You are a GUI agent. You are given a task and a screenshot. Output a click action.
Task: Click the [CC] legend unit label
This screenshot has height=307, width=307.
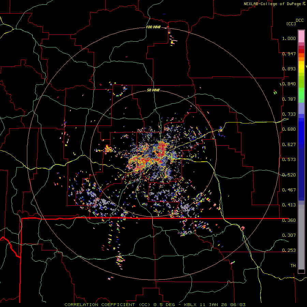(291, 24)
